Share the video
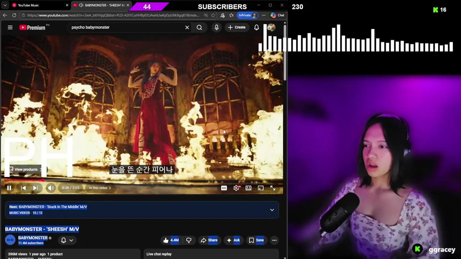This screenshot has width=461, height=259. 209,240
